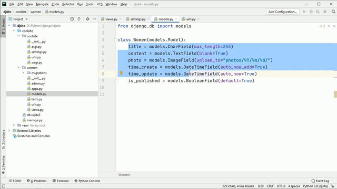Click tool windows quick access icon in status bar
Viewport: 337px width, 189px height.
click(x=3, y=186)
